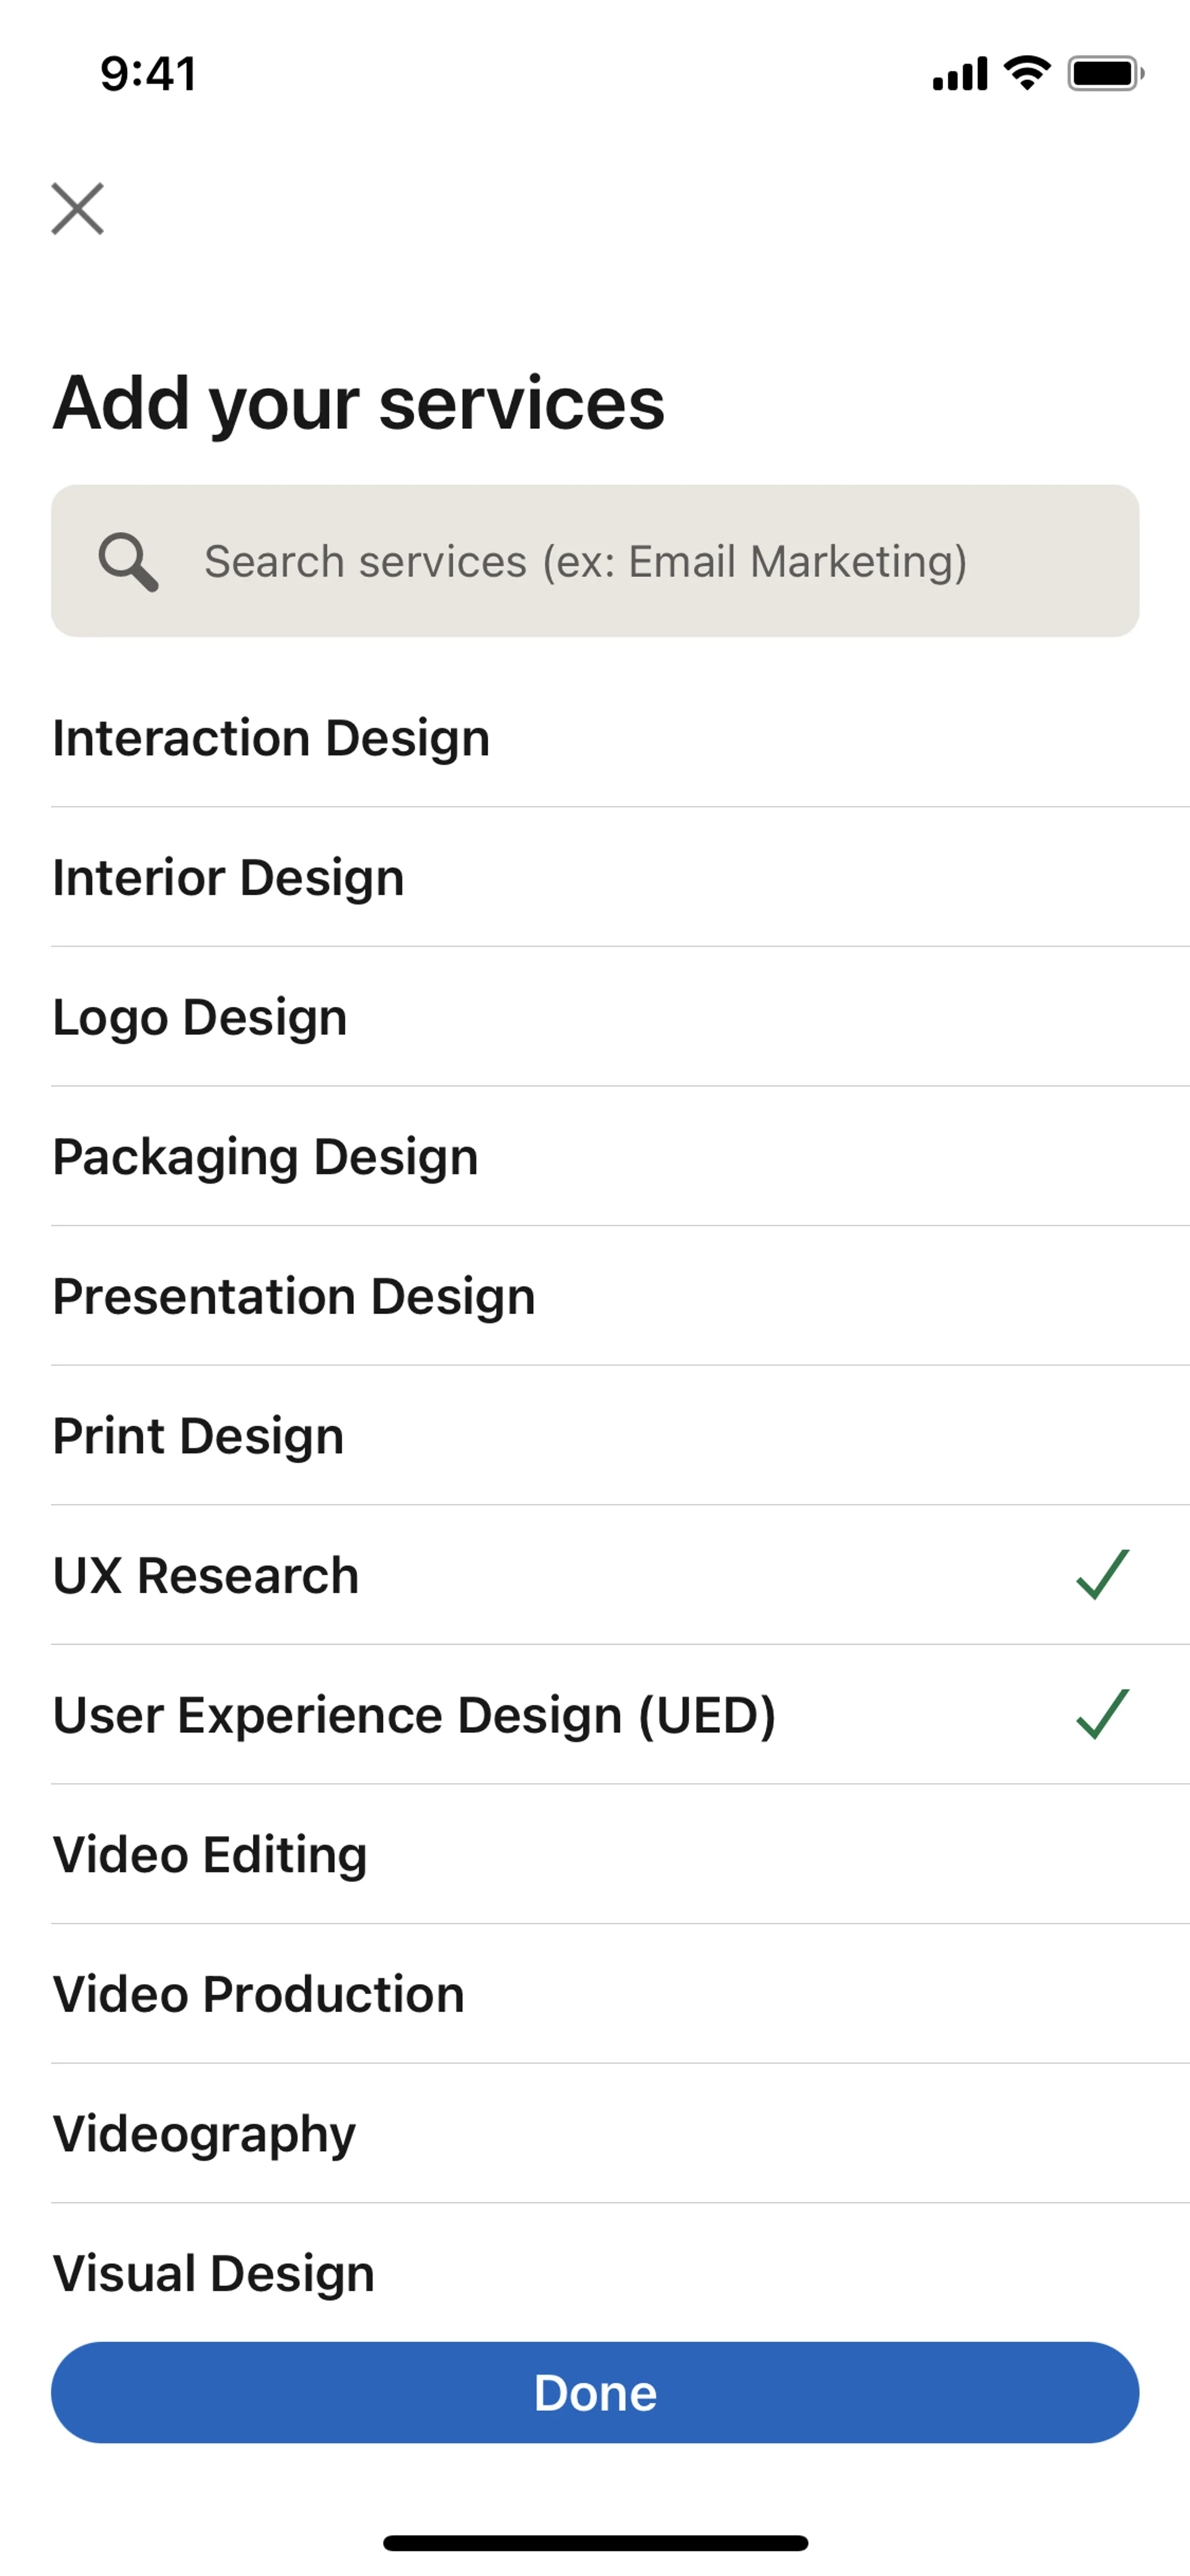The height and width of the screenshot is (2576, 1190).
Task: Deselect the UX Research green checkmark
Action: (x=1102, y=1575)
